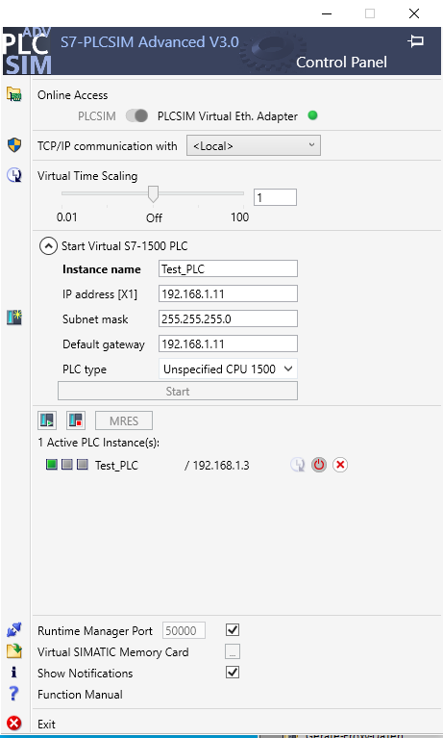This screenshot has height=738, width=443.
Task: Pin the control panel window
Action: pos(416,41)
